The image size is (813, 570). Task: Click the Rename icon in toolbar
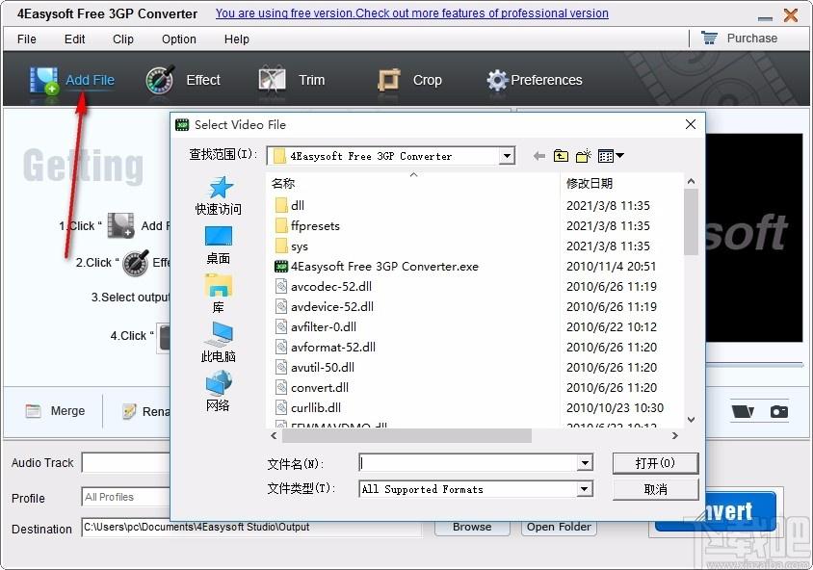tap(129, 411)
